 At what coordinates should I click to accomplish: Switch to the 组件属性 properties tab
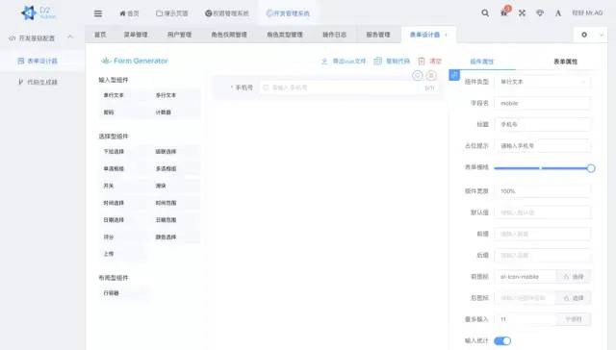point(481,62)
